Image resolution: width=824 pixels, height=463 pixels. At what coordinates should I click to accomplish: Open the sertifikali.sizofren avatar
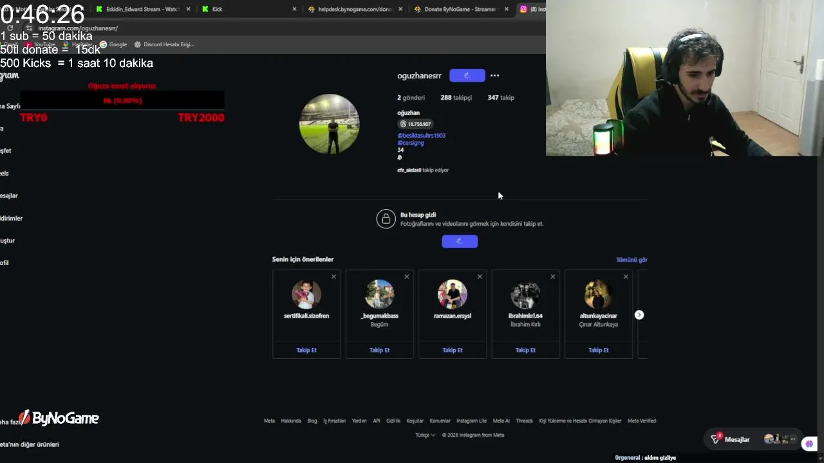(306, 294)
